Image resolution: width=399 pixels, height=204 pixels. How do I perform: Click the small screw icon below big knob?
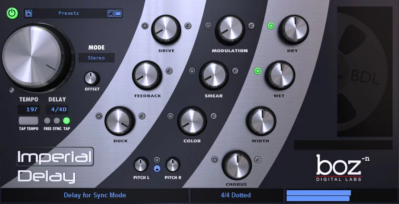pos(11,90)
